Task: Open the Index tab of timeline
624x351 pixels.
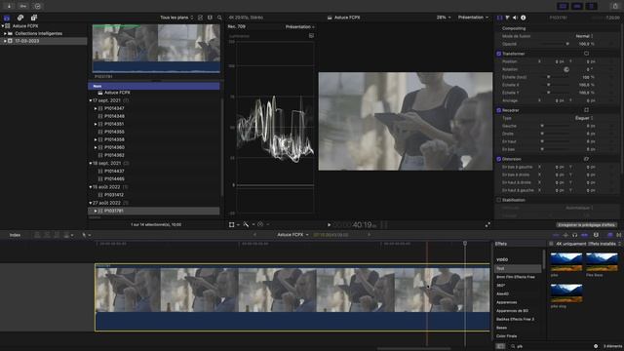Action: point(16,235)
